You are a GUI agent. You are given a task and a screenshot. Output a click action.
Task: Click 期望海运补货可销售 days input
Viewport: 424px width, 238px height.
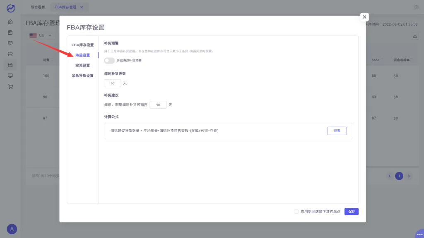click(158, 105)
